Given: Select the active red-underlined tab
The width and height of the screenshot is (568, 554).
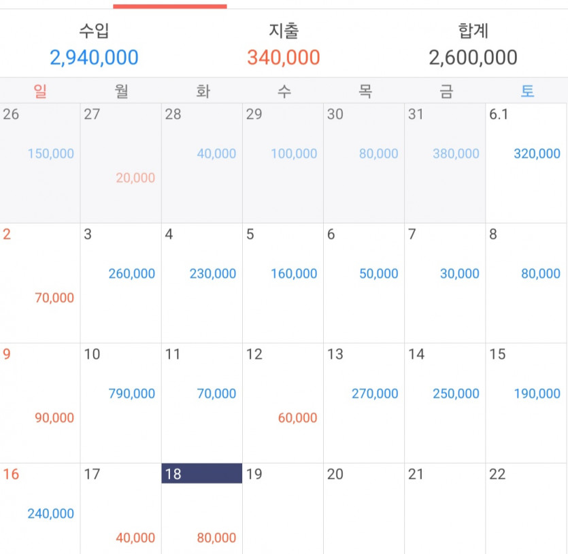Looking at the screenshot, I should click(170, 5).
